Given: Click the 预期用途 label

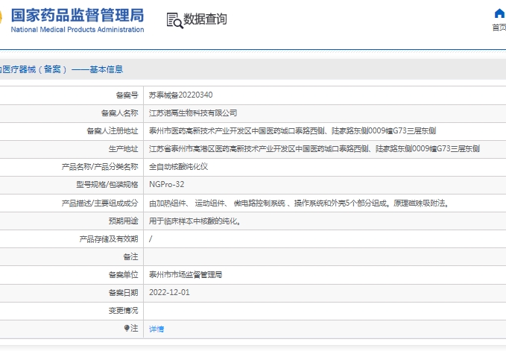Looking at the screenshot, I should coord(123,221).
